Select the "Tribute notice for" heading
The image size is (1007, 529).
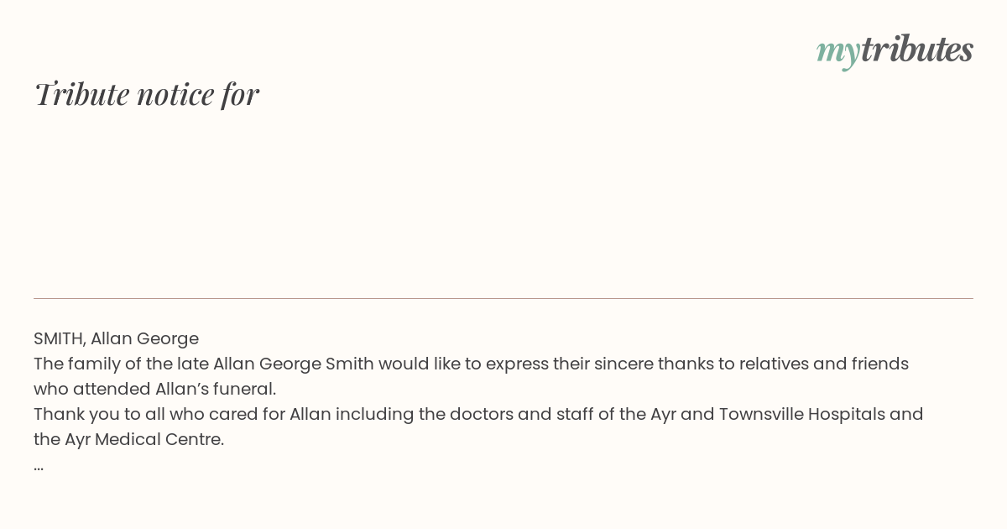(x=146, y=94)
